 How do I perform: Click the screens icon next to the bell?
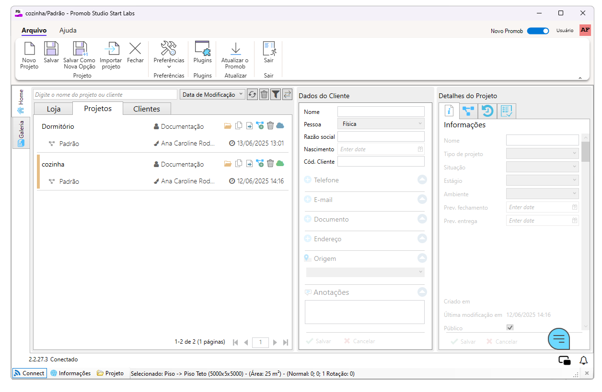[x=565, y=360]
